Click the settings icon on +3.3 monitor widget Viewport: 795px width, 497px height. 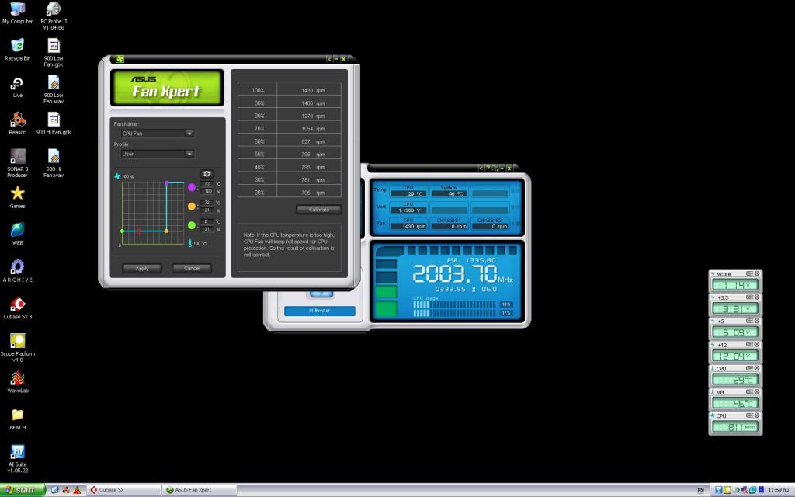click(x=749, y=297)
